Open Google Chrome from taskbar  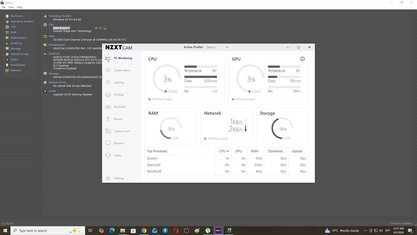(x=144, y=230)
